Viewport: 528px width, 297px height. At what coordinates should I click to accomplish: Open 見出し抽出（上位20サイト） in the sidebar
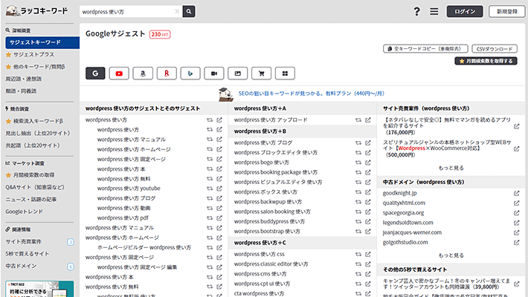tap(38, 133)
